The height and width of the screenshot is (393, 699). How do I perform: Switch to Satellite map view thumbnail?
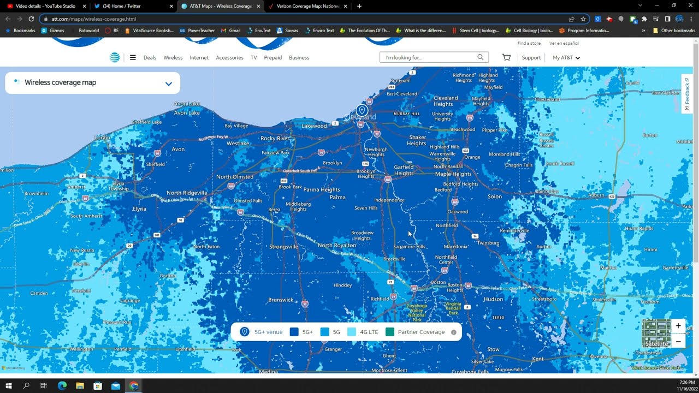point(657,334)
